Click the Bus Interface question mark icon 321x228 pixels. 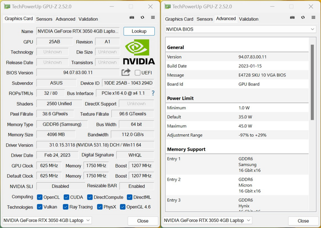pyautogui.click(x=153, y=93)
